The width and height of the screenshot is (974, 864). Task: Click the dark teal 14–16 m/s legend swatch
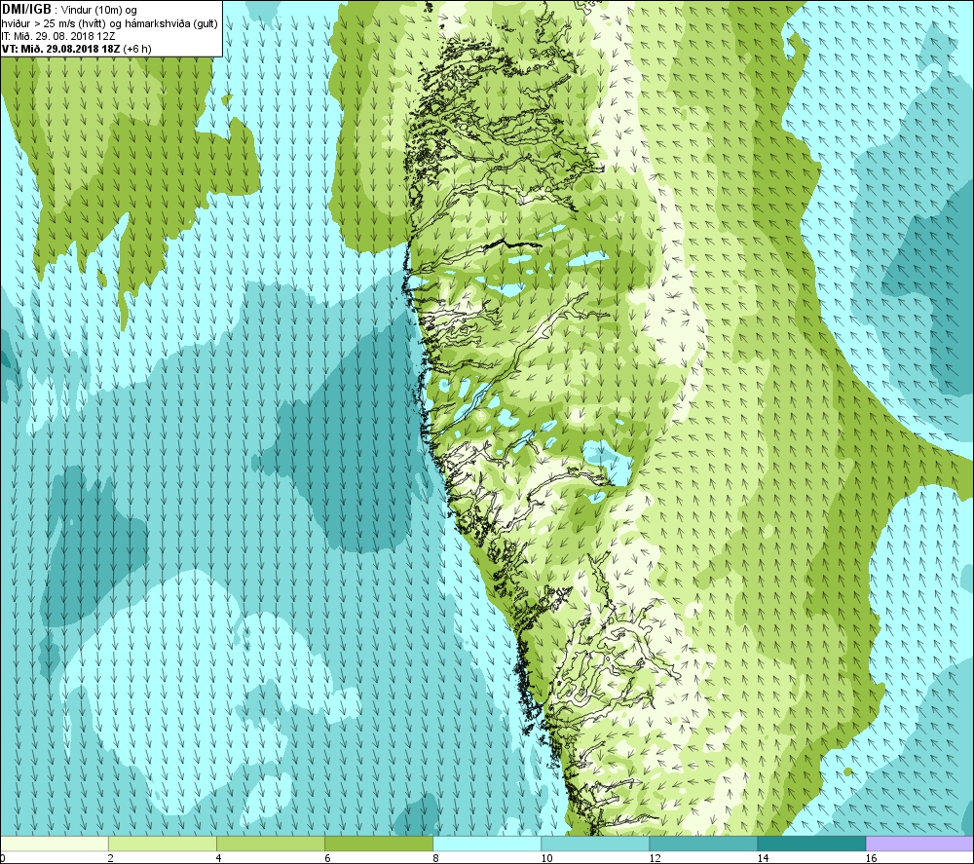click(811, 844)
